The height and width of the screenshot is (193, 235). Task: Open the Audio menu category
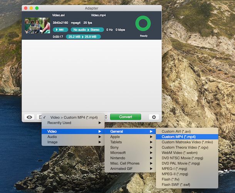point(73,137)
